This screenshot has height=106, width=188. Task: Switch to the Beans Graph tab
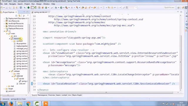click(x=77, y=95)
